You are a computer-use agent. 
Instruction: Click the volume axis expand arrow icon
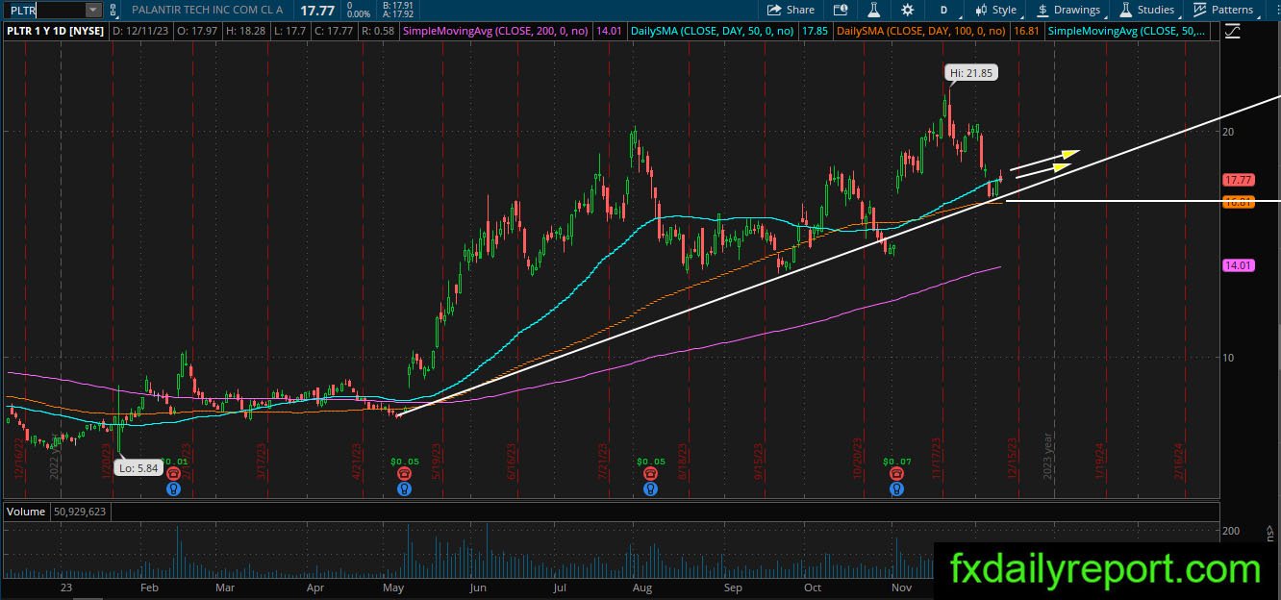pos(1269,532)
